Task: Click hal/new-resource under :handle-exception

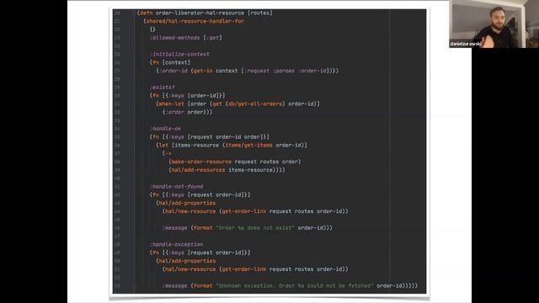Action: coord(190,269)
